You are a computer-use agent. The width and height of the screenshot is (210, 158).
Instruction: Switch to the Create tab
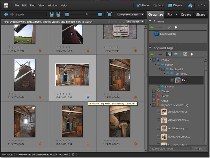[x=186, y=14]
